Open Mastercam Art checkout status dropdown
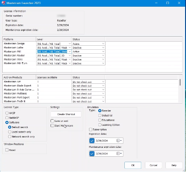 89,82
